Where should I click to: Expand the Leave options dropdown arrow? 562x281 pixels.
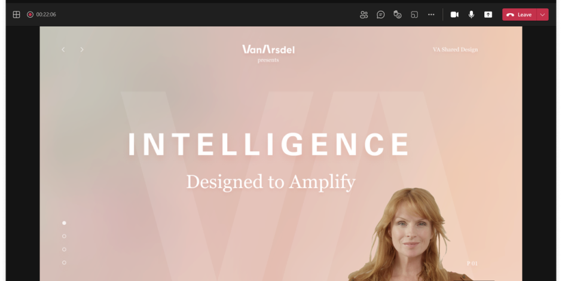(543, 15)
